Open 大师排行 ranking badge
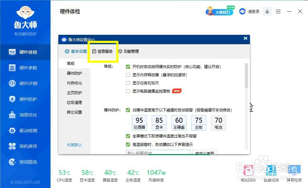 (220, 11)
